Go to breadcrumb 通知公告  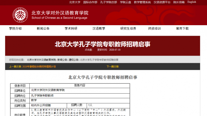74,60
